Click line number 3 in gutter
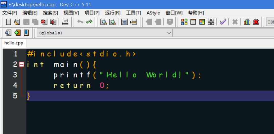The width and height of the screenshot is (274, 134). click(16, 75)
